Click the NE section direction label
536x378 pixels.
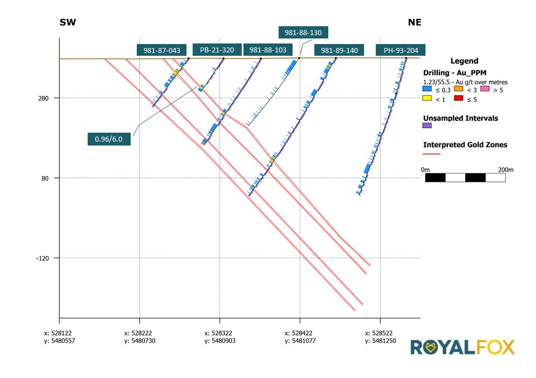click(414, 23)
